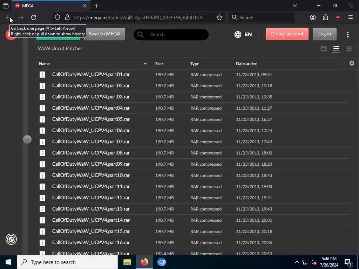Open the column settings gear icon
The image size is (359, 269).
coord(352,63)
